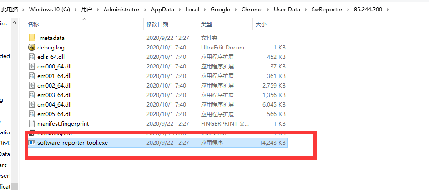The image size is (429, 190).
Task: Go to SwReporter in address path
Action: coord(327,9)
